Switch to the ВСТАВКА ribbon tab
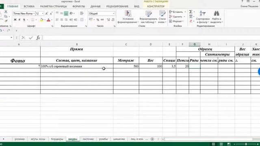This screenshot has width=260, height=146. click(x=29, y=6)
